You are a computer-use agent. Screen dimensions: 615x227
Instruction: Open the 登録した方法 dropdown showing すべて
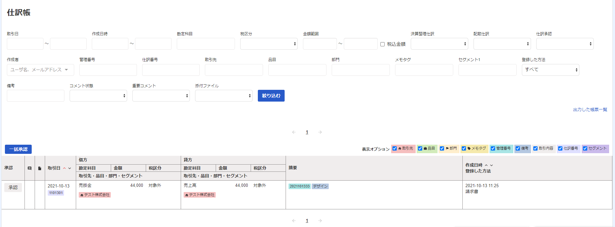click(x=550, y=70)
